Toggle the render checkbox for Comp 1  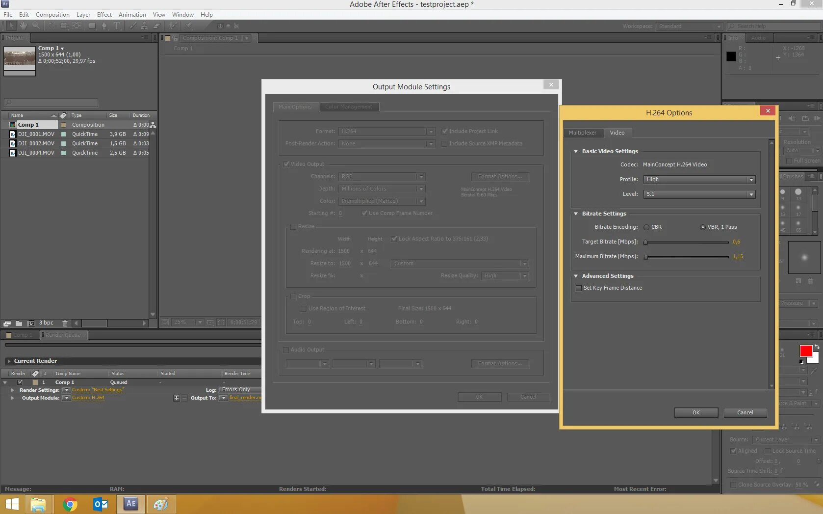pos(20,382)
